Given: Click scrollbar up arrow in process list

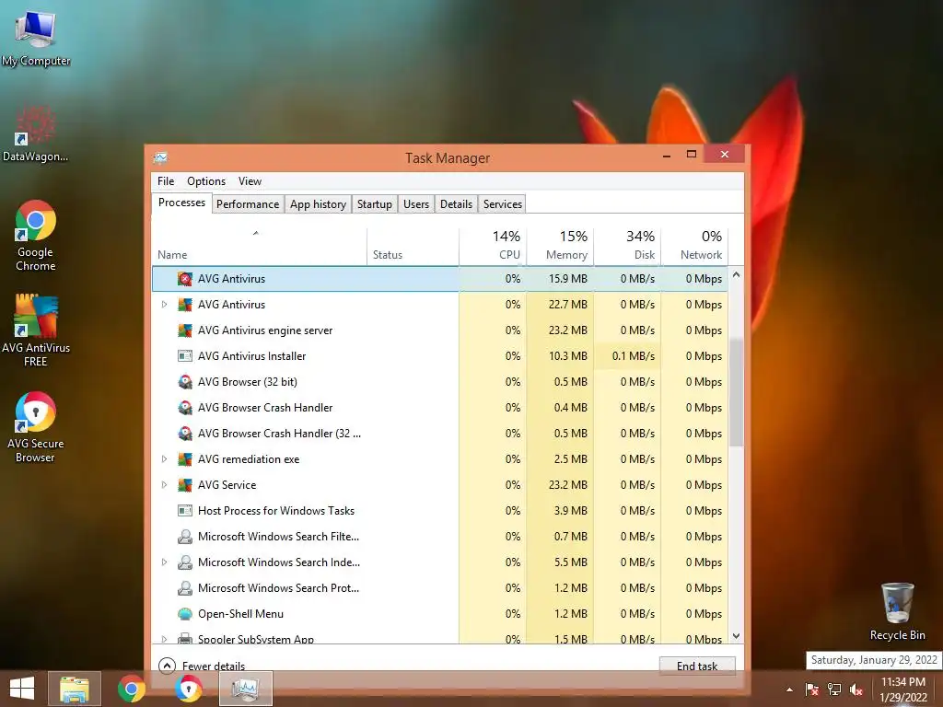Looking at the screenshot, I should click(x=736, y=274).
